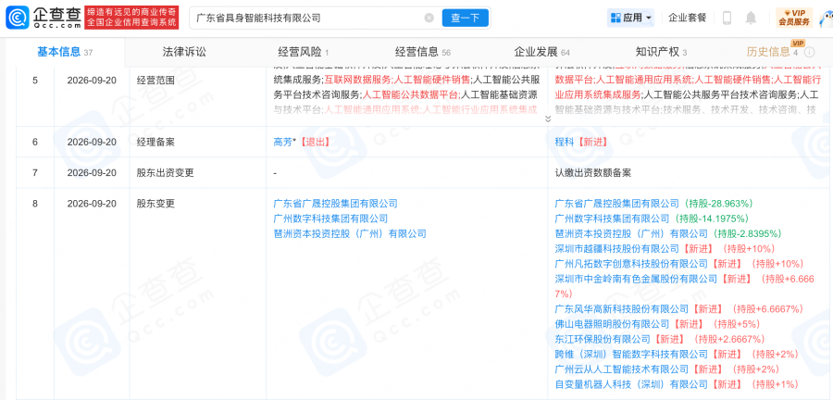This screenshot has width=833, height=400.
Task: Switch to the 经营信息 tab
Action: [x=422, y=52]
